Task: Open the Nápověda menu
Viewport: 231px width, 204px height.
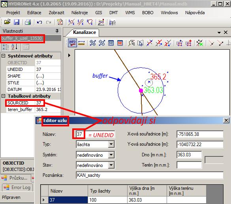Action: (x=195, y=13)
